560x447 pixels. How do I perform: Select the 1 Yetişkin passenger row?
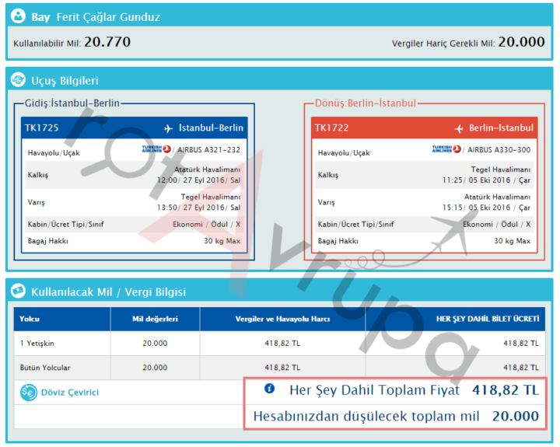(37, 343)
